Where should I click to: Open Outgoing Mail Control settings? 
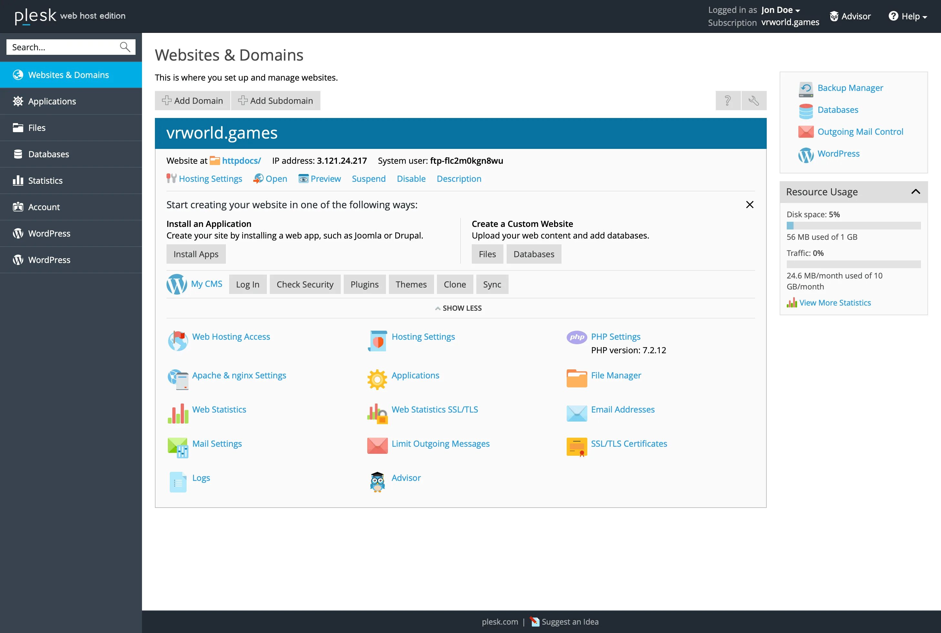click(860, 131)
